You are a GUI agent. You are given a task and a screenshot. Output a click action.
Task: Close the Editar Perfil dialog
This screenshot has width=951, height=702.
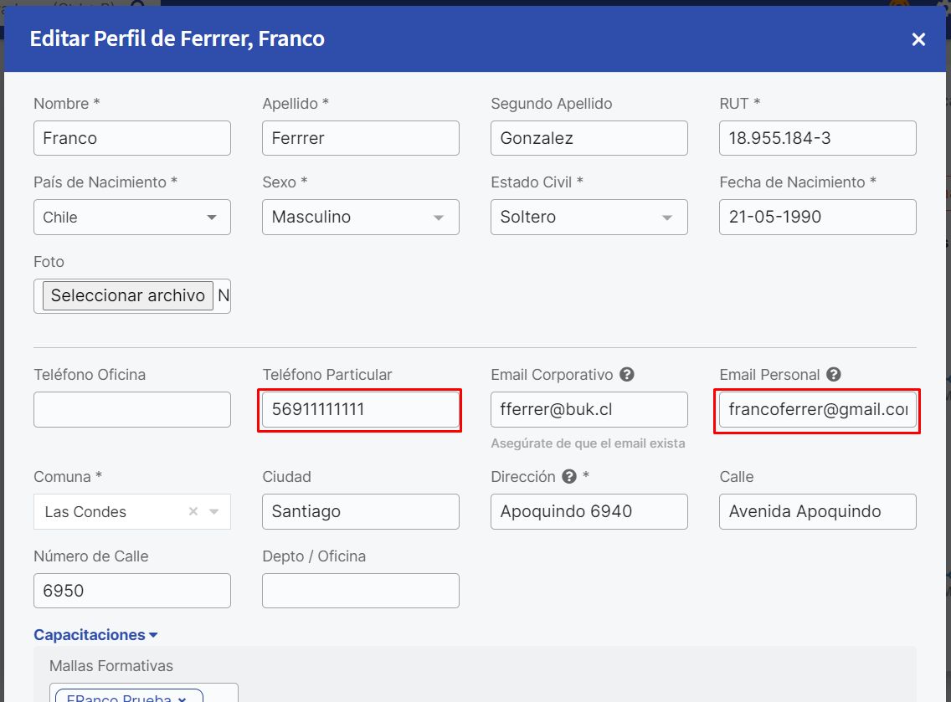tap(918, 39)
